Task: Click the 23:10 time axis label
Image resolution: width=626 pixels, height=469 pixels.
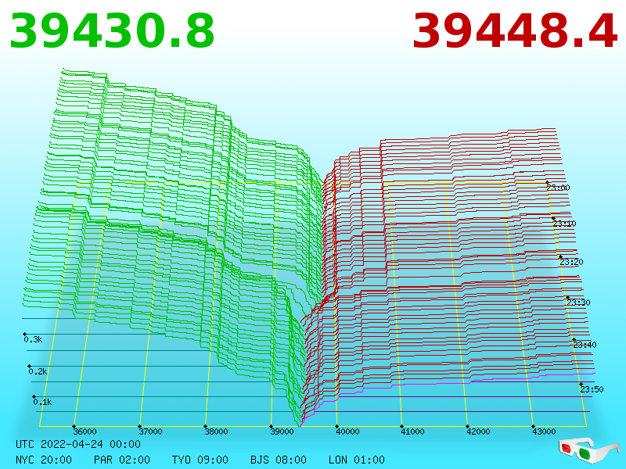Action: pos(564,224)
